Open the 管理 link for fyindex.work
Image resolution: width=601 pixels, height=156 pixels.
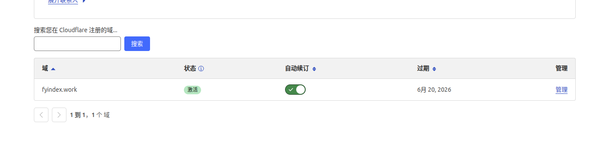click(562, 90)
